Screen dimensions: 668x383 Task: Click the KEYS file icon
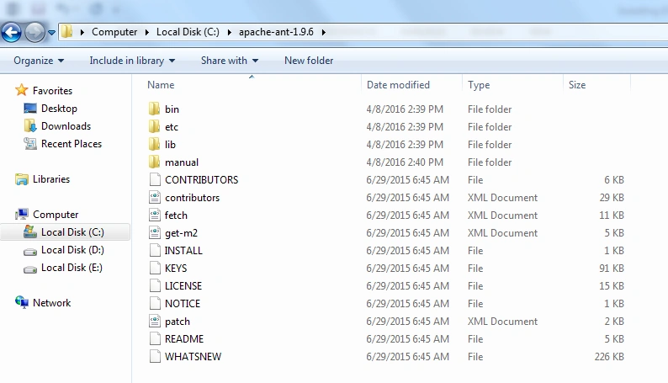tap(155, 268)
